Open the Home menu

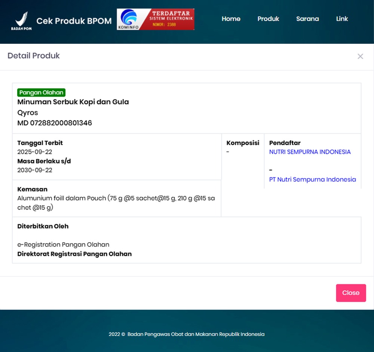[231, 19]
